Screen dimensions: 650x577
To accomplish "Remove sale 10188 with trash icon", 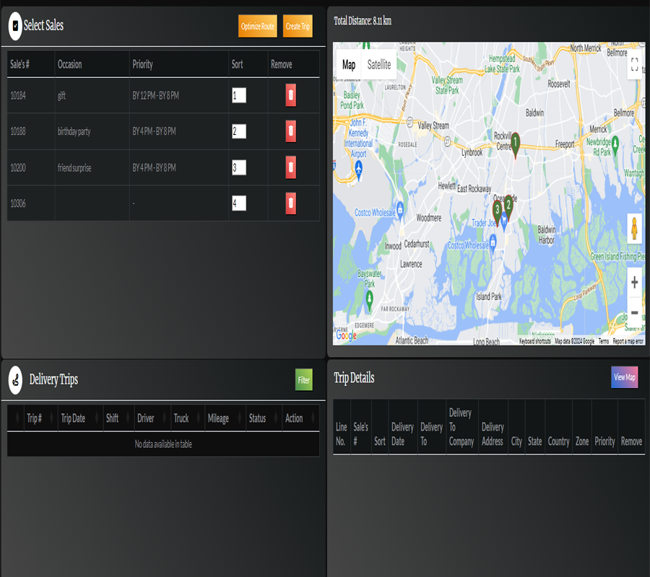I will click(x=290, y=131).
